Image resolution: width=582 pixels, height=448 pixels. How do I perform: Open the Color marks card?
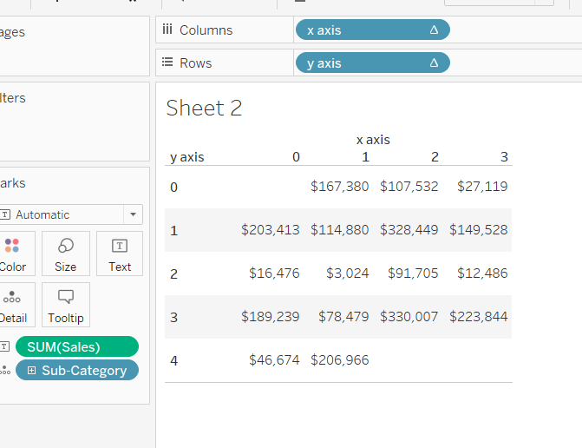(x=14, y=254)
